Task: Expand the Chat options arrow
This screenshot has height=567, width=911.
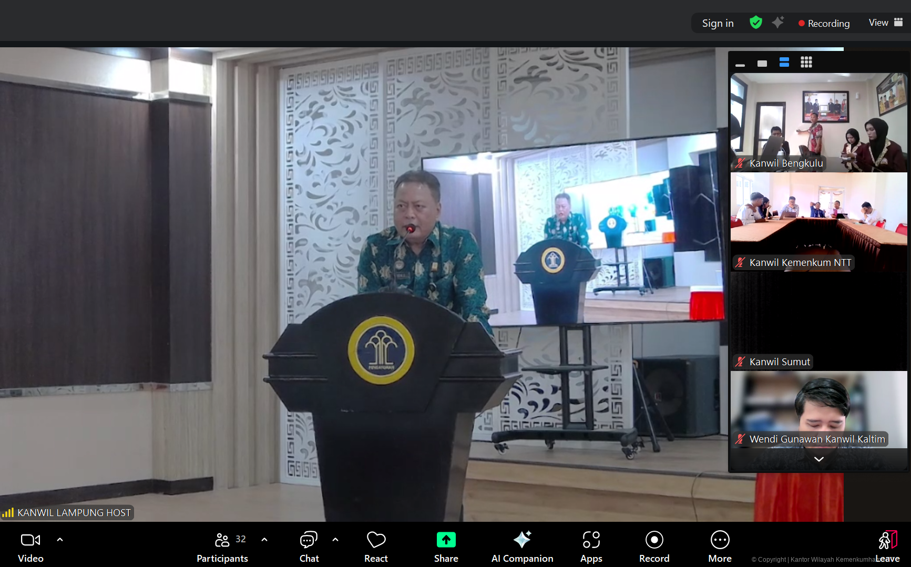Action: coord(335,540)
